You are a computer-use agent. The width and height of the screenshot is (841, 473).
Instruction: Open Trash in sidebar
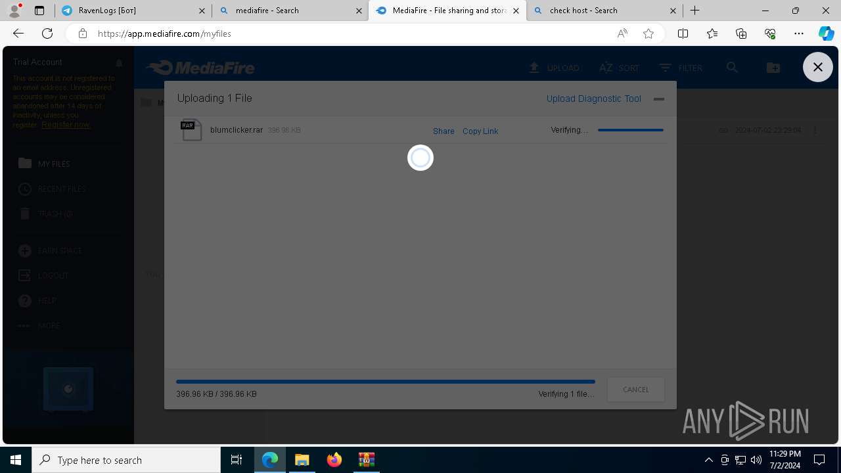(x=45, y=214)
